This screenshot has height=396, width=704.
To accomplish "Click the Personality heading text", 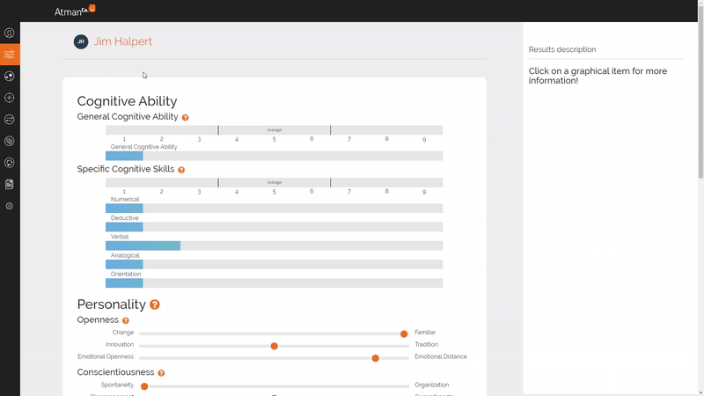I will coord(112,304).
